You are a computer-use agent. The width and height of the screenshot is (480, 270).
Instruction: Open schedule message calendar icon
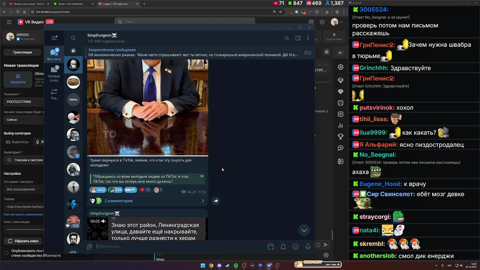pos(271,246)
